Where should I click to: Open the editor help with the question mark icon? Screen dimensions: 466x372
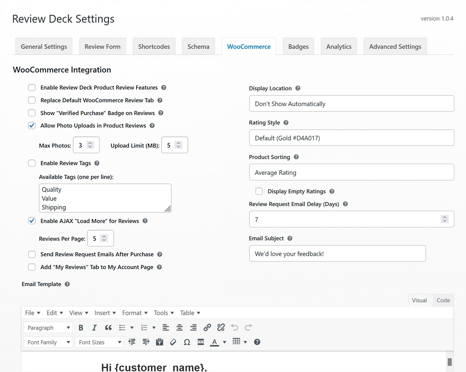[x=257, y=342]
